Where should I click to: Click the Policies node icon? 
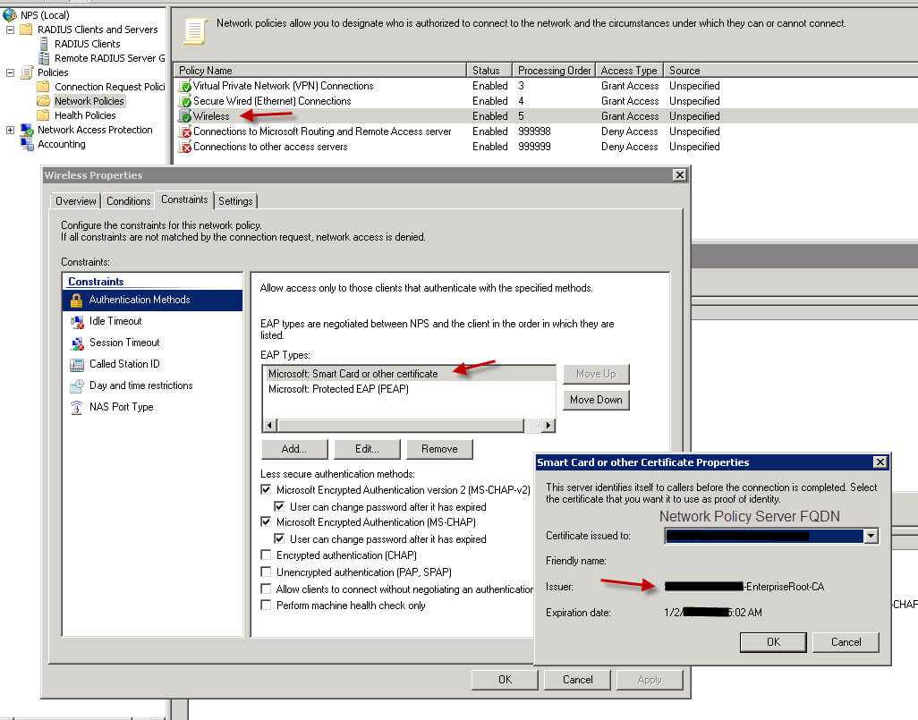27,72
